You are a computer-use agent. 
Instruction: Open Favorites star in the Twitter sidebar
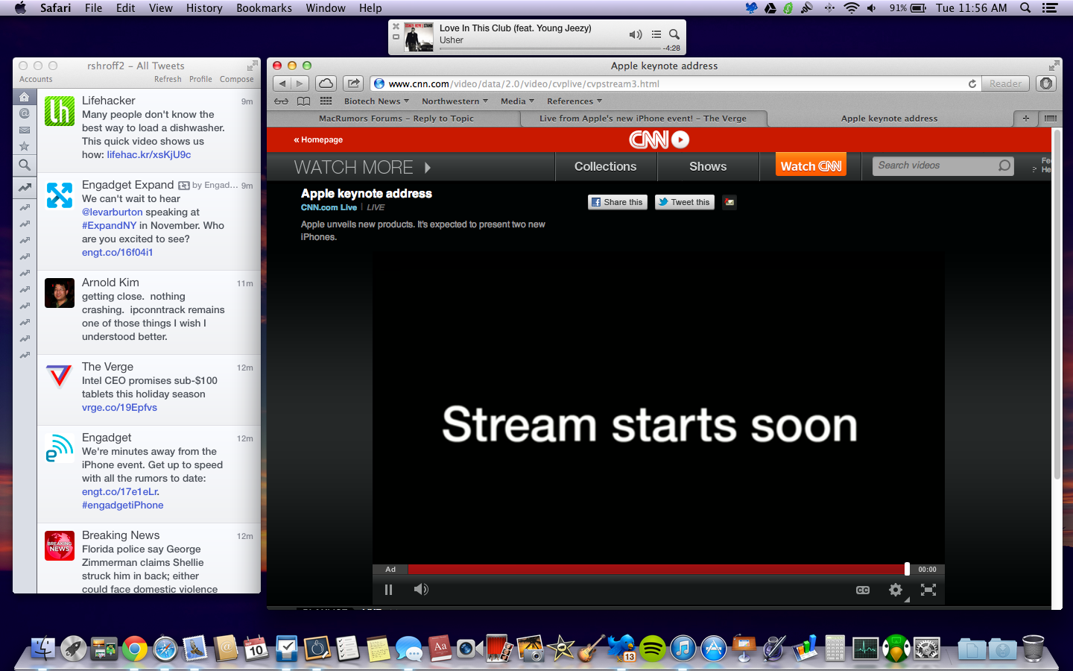(25, 147)
